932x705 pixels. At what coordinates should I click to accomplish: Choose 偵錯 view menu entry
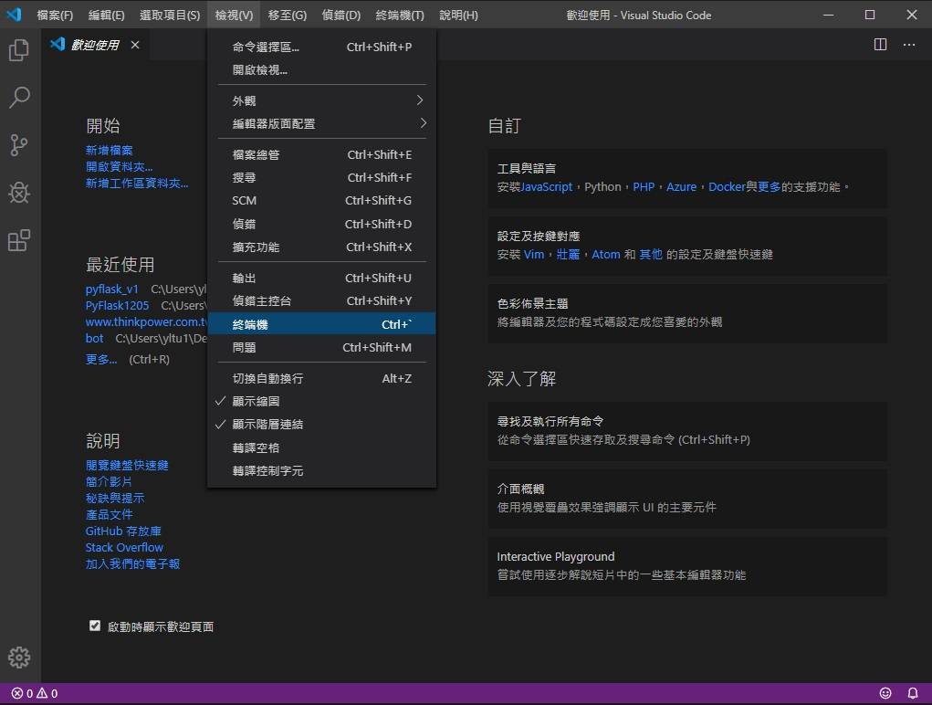pos(321,224)
